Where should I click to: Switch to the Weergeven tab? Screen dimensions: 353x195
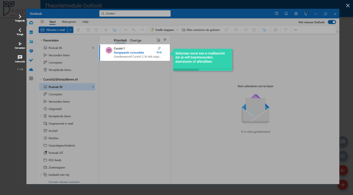(x=69, y=22)
